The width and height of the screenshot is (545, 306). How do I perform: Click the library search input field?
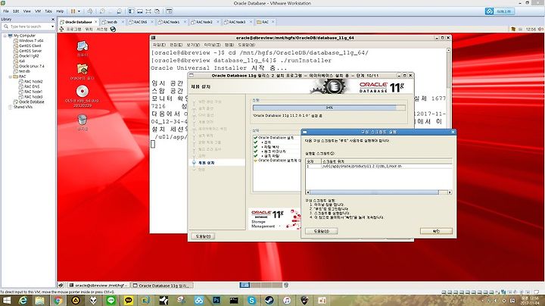(26, 27)
